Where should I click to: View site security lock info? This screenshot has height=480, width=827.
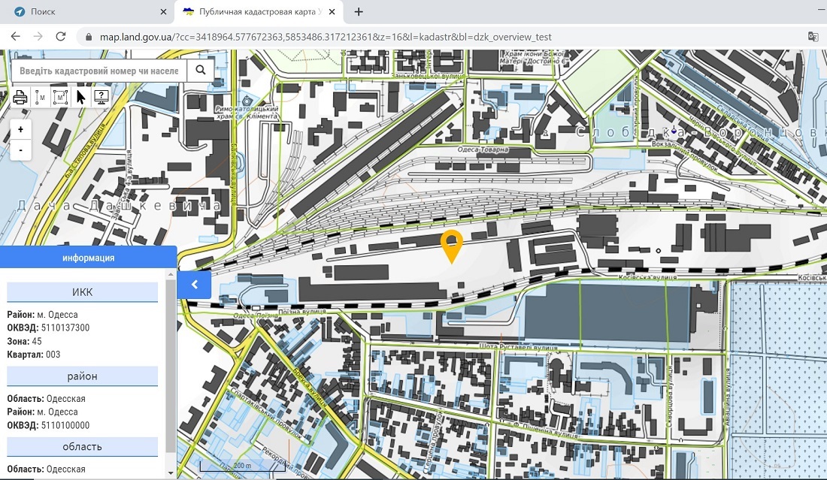(x=88, y=37)
